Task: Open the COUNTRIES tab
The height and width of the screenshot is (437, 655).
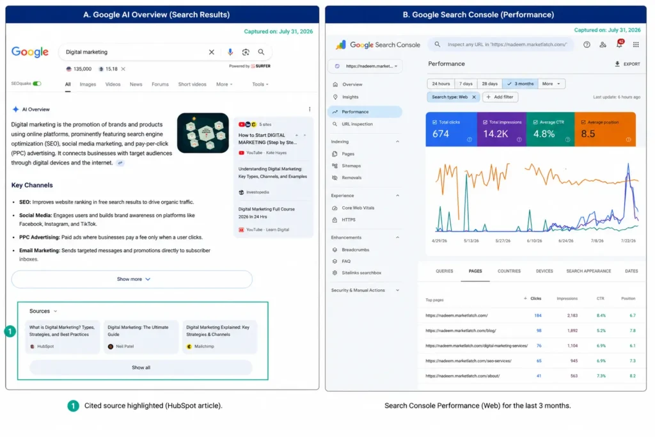Action: coord(509,271)
